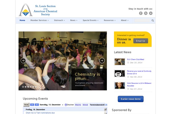This screenshot has height=114, width=171.
Task: Click the email contact icon in header
Action: tap(151, 13)
